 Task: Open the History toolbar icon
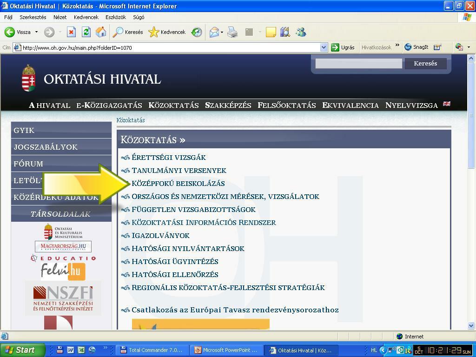[x=197, y=32]
